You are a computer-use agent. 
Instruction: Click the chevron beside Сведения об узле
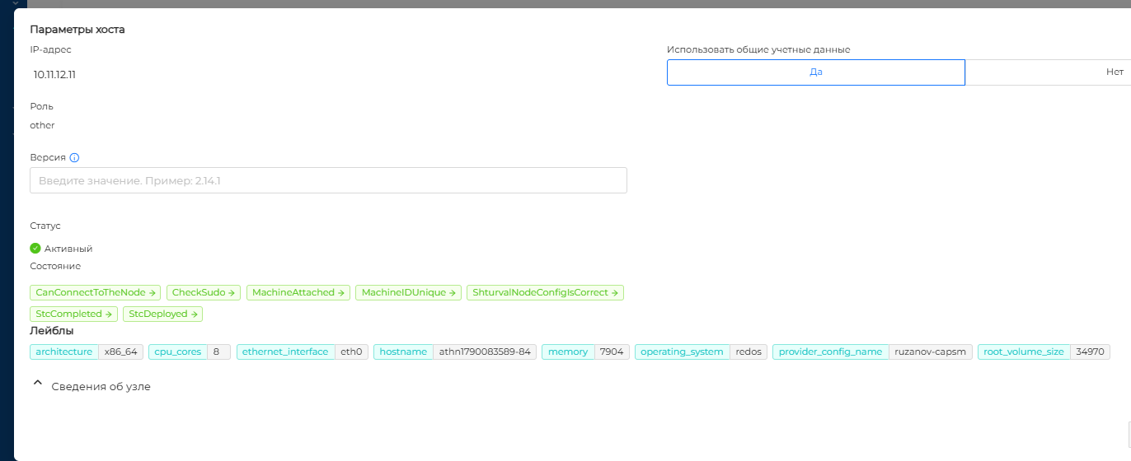coord(37,384)
